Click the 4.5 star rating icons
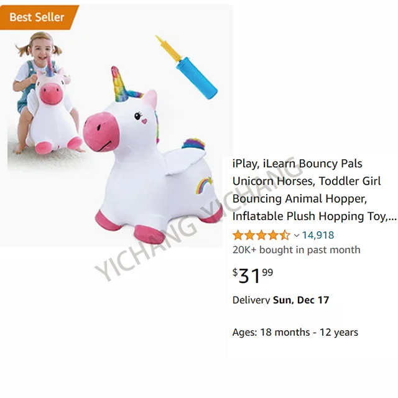The image size is (398, 398). (x=261, y=235)
